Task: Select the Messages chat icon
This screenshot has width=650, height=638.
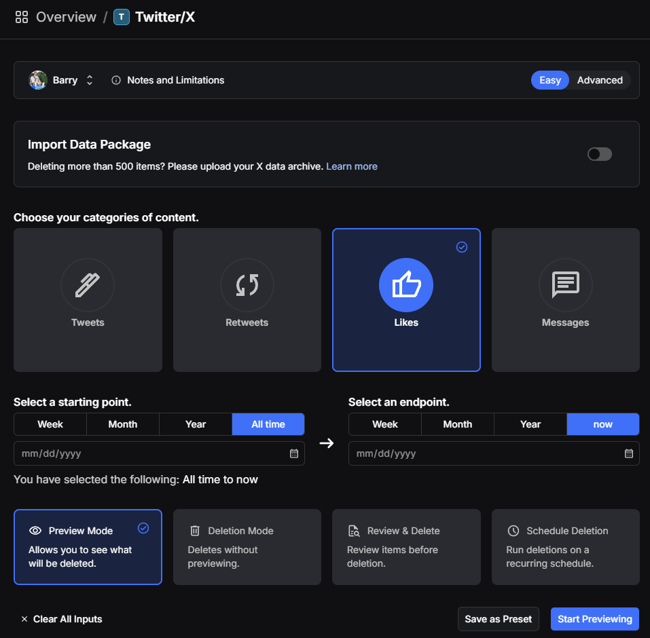Action: pos(565,285)
